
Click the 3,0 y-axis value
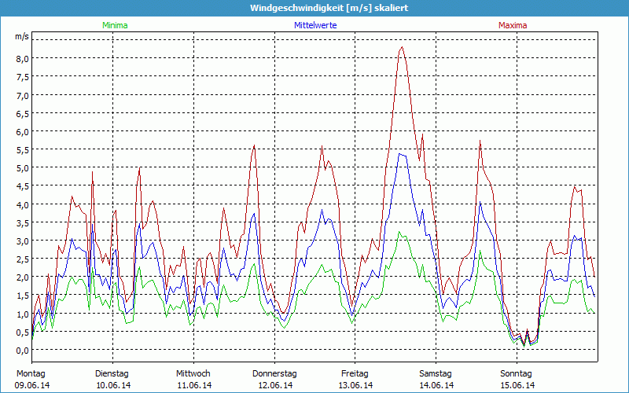click(x=22, y=241)
